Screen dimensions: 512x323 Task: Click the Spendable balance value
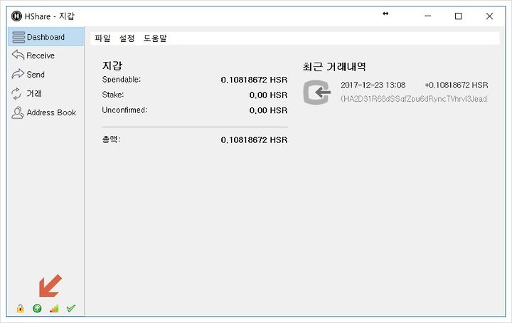[254, 80]
